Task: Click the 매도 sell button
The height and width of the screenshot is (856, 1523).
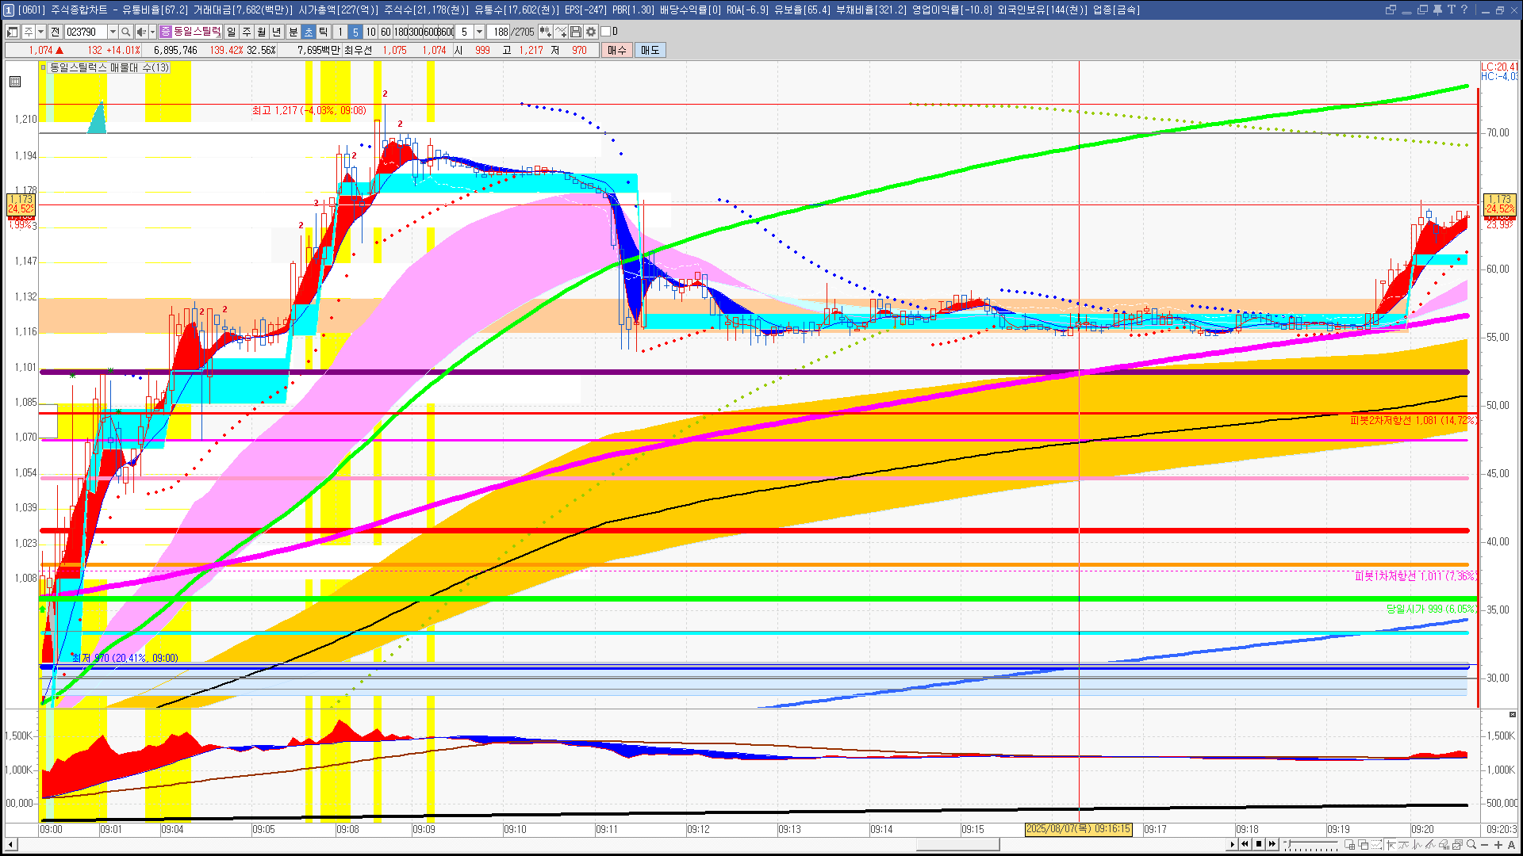Action: pos(650,50)
